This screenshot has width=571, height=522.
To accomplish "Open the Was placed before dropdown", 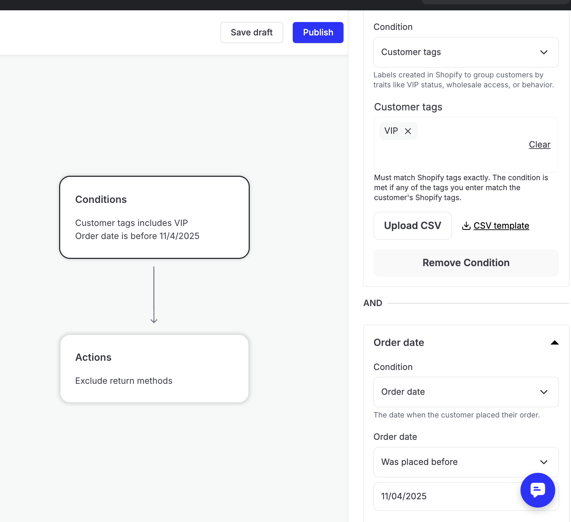I will 466,462.
